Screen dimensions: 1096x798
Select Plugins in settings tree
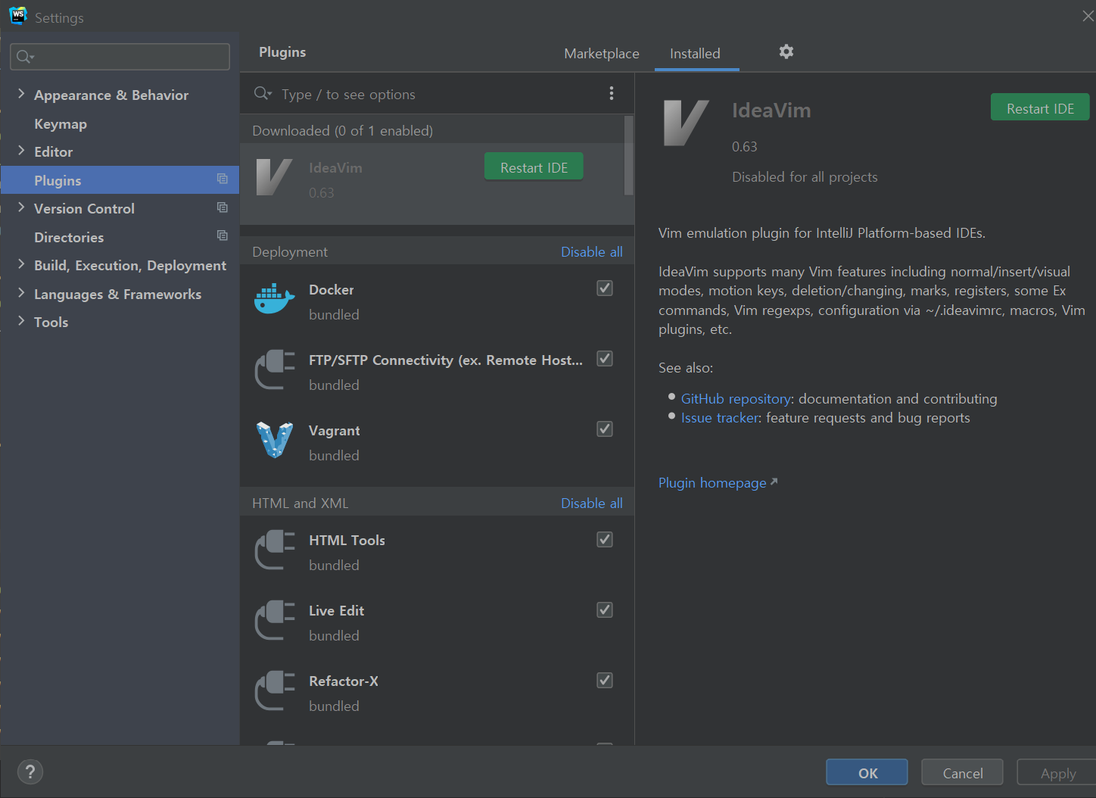(x=120, y=180)
